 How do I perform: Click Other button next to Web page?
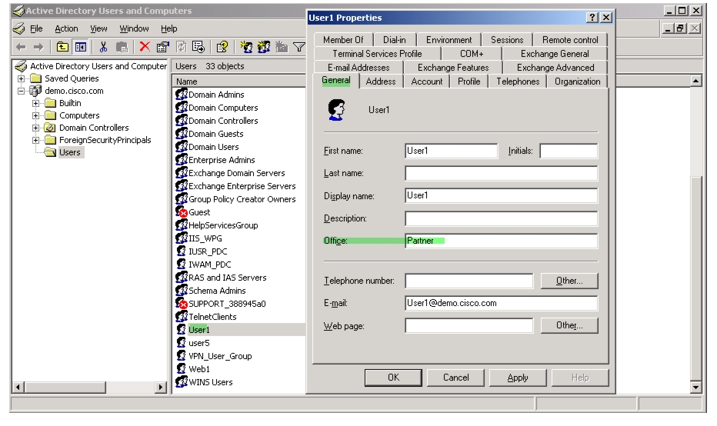569,325
